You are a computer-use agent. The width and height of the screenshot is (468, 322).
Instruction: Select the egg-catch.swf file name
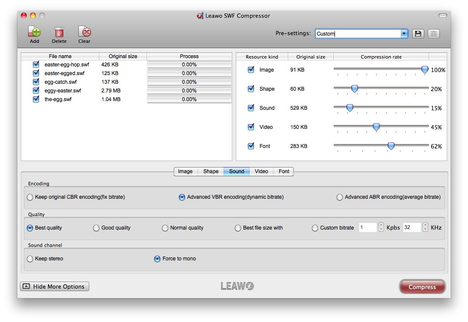point(61,82)
